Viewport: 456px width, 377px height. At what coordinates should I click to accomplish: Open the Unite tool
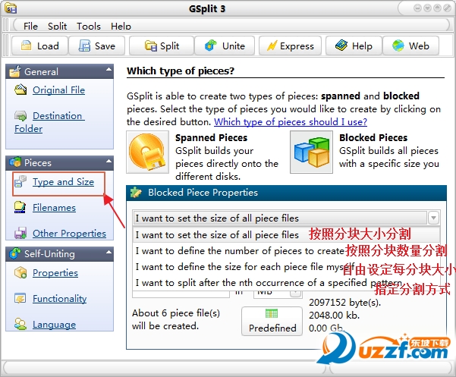(x=225, y=46)
